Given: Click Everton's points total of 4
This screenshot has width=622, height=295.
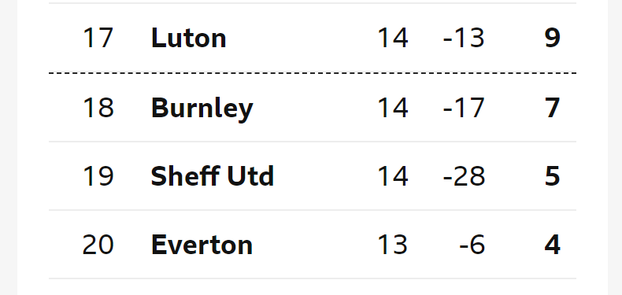Looking at the screenshot, I should [x=553, y=245].
